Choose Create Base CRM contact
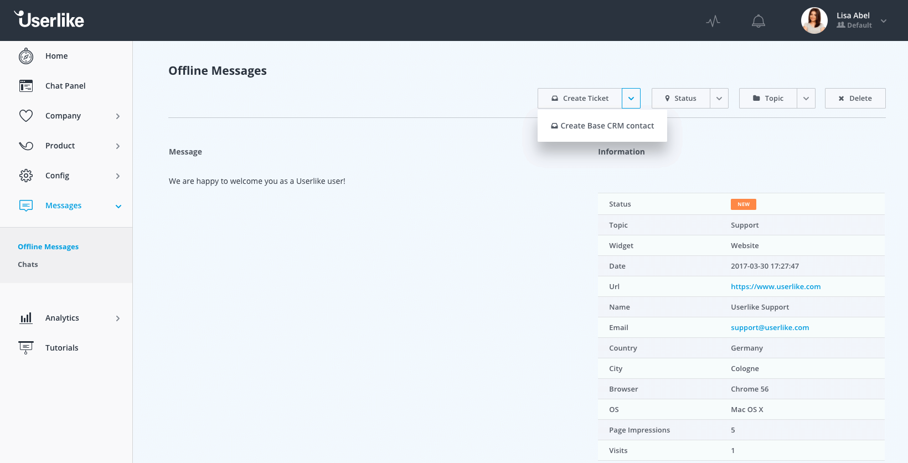The width and height of the screenshot is (908, 463). (x=602, y=126)
